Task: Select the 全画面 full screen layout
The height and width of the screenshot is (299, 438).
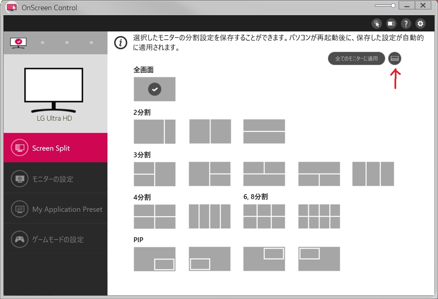Action: click(x=154, y=89)
